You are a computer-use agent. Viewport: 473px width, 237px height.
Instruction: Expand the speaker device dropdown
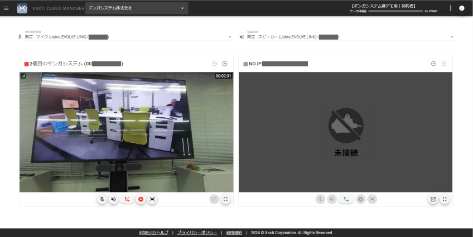coord(452,37)
